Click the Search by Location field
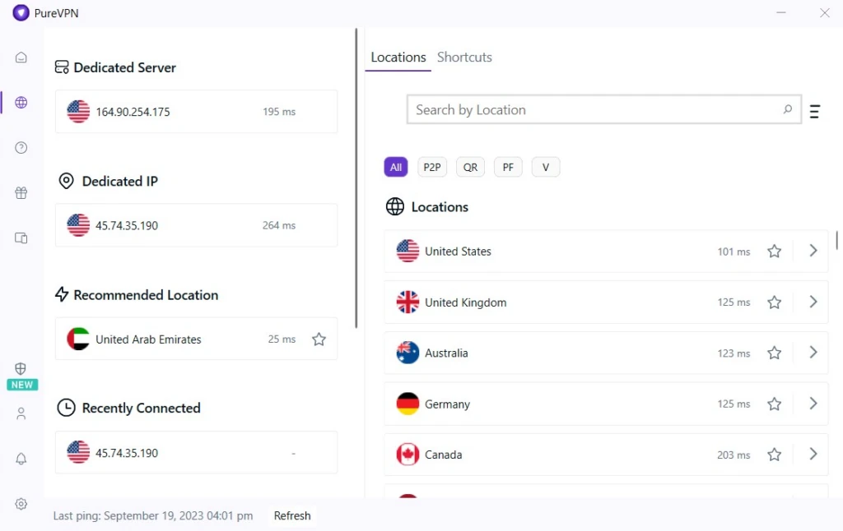 coord(603,109)
